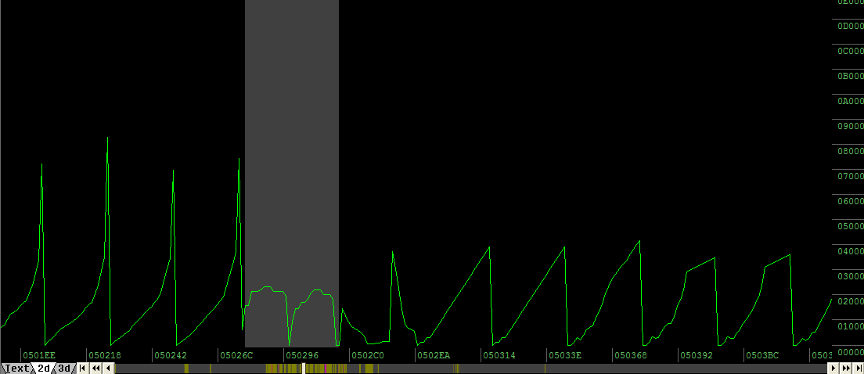Click the white position marker on the overview bar
864x374 pixels.
point(304,369)
